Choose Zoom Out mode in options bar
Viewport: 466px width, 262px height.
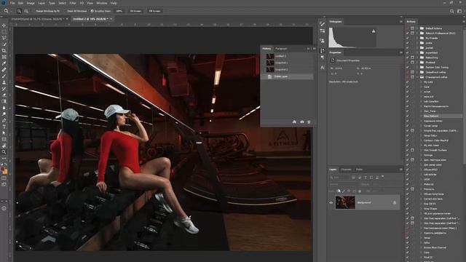tap(26, 11)
